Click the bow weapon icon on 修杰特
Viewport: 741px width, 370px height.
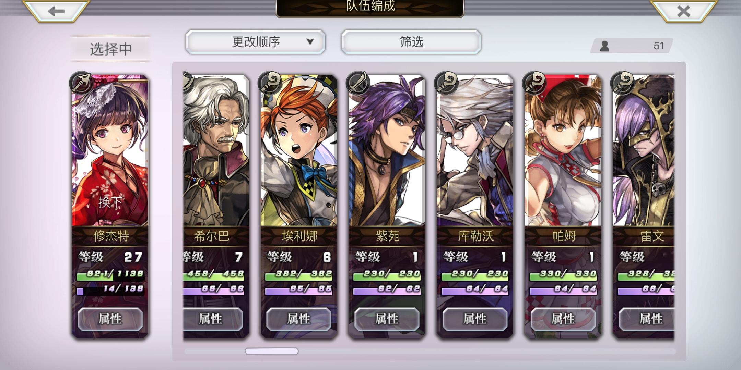click(x=81, y=83)
